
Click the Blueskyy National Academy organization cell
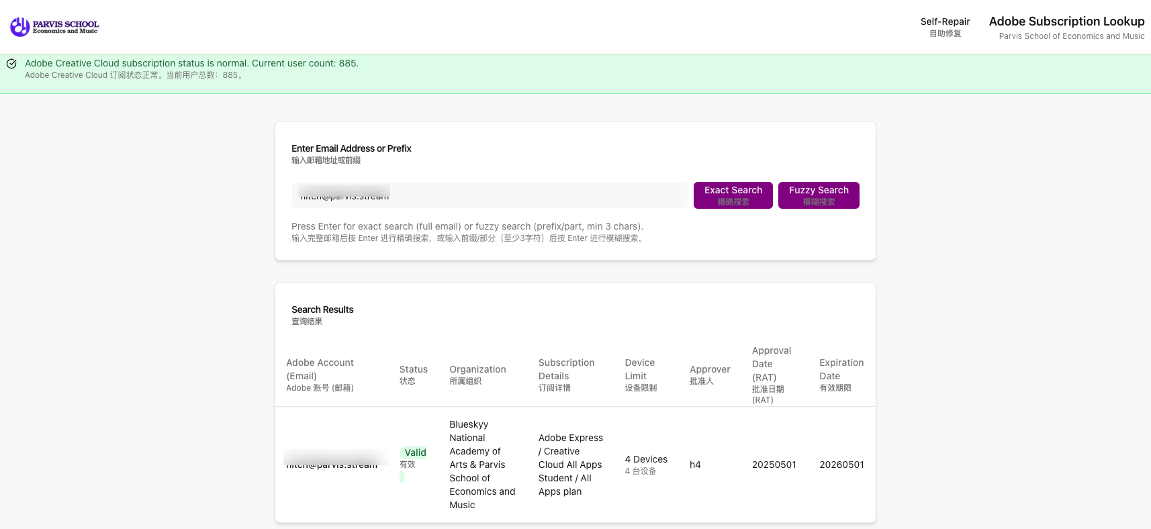point(482,465)
